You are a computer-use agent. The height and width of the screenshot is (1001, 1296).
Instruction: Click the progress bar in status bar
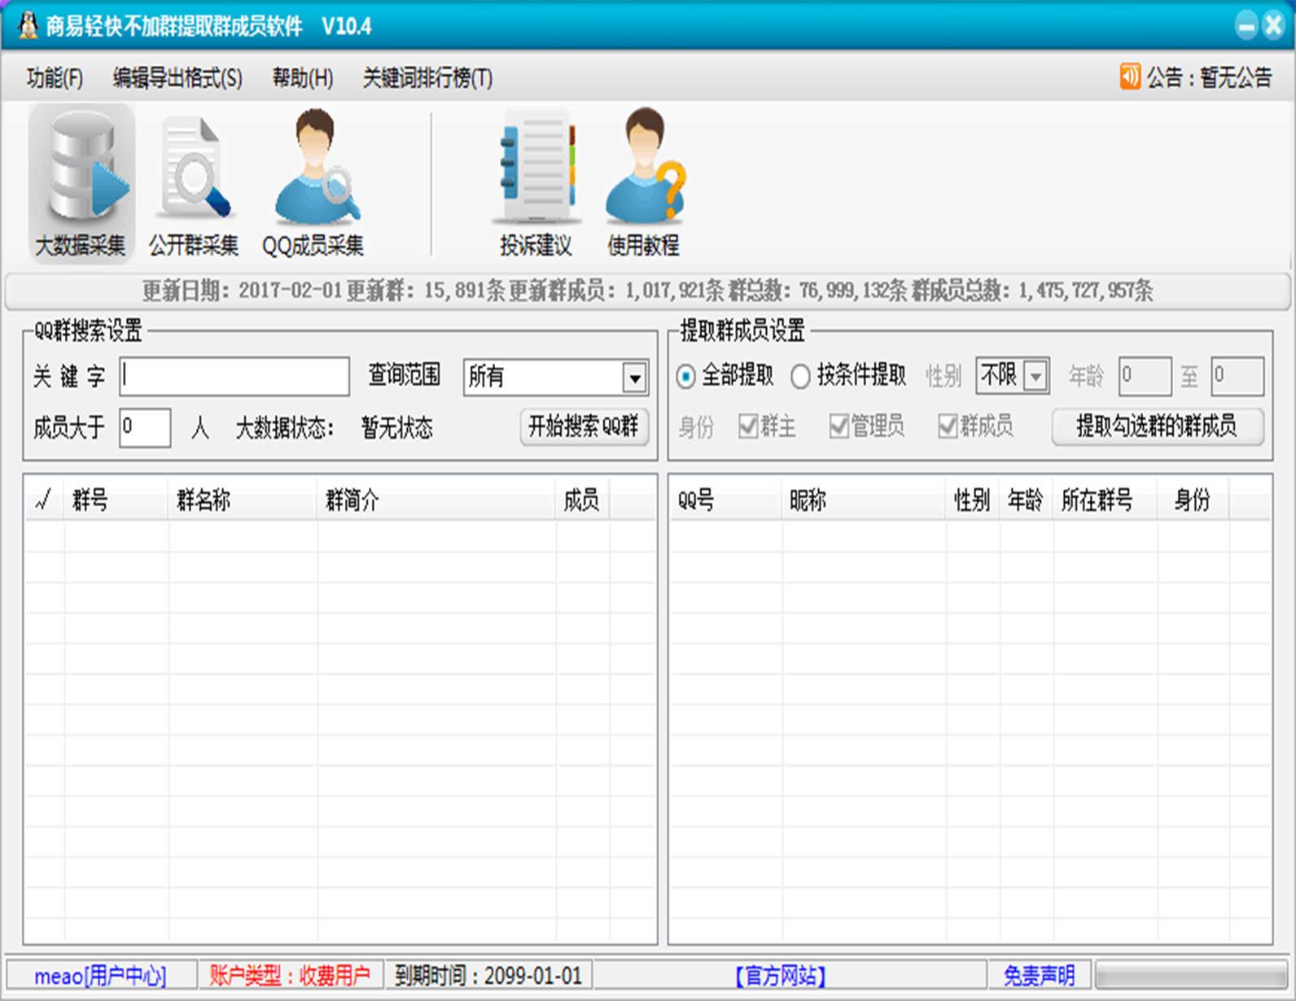pos(1191,975)
